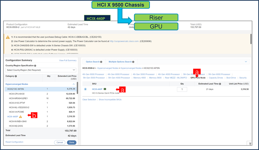Select the HCIX-ML-V5D200GV2 row
Screen dimensions: 259x150
pos(40,107)
